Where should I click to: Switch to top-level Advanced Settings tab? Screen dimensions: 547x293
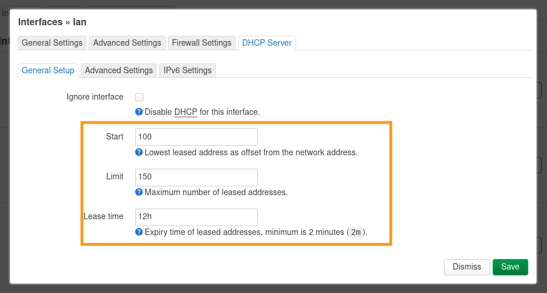pyautogui.click(x=127, y=43)
